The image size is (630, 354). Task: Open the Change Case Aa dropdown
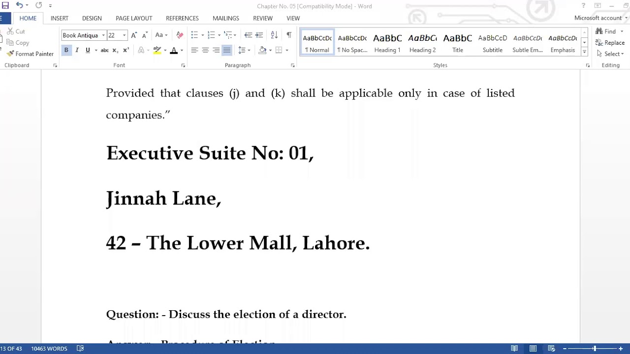pyautogui.click(x=161, y=35)
